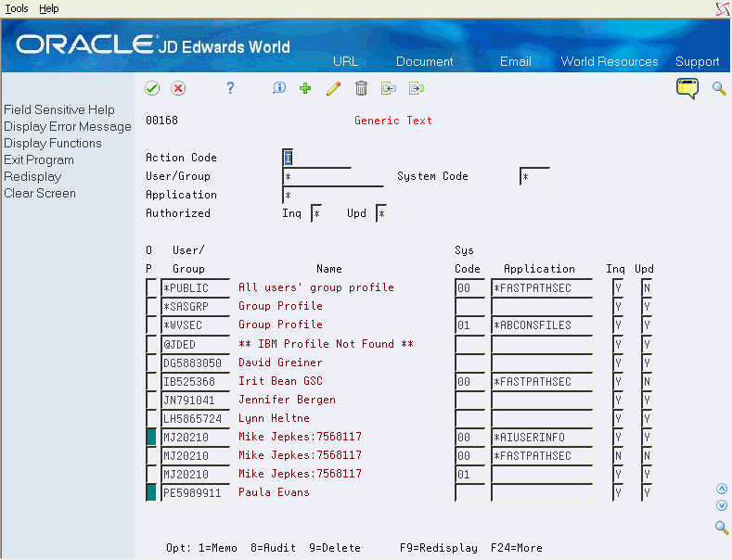Click the name 'Lynn Heltne'
The width and height of the screenshot is (732, 560).
click(274, 418)
